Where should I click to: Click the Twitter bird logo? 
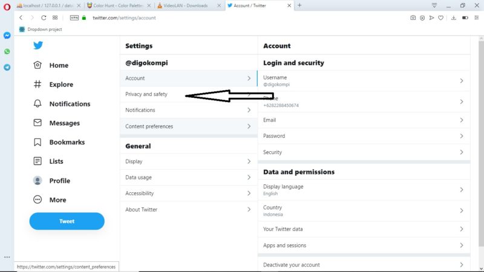[x=38, y=45]
